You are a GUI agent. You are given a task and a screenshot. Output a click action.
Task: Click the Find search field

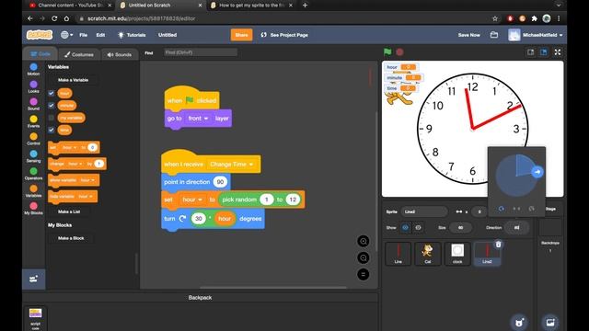[x=201, y=52]
